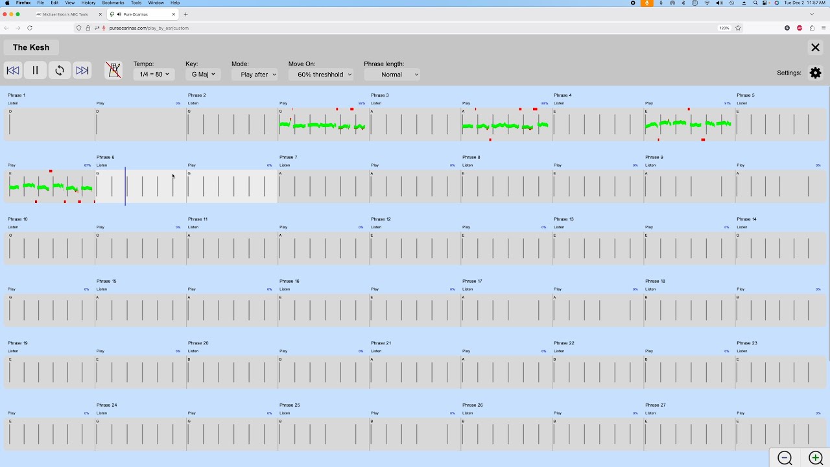Screen dimensions: 830x467
Task: Close the Pure Ocarinas tab
Action: click(x=174, y=14)
